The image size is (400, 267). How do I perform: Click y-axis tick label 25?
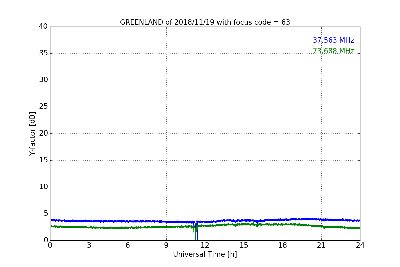(43, 106)
